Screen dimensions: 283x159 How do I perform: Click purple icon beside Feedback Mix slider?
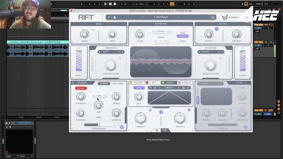point(122,127)
